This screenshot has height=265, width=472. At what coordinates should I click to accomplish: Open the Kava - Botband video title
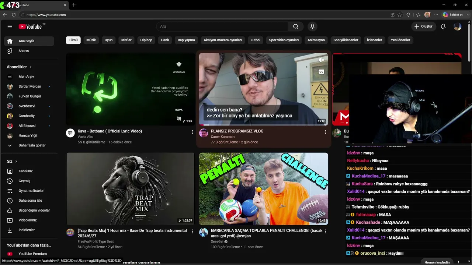[x=110, y=131]
